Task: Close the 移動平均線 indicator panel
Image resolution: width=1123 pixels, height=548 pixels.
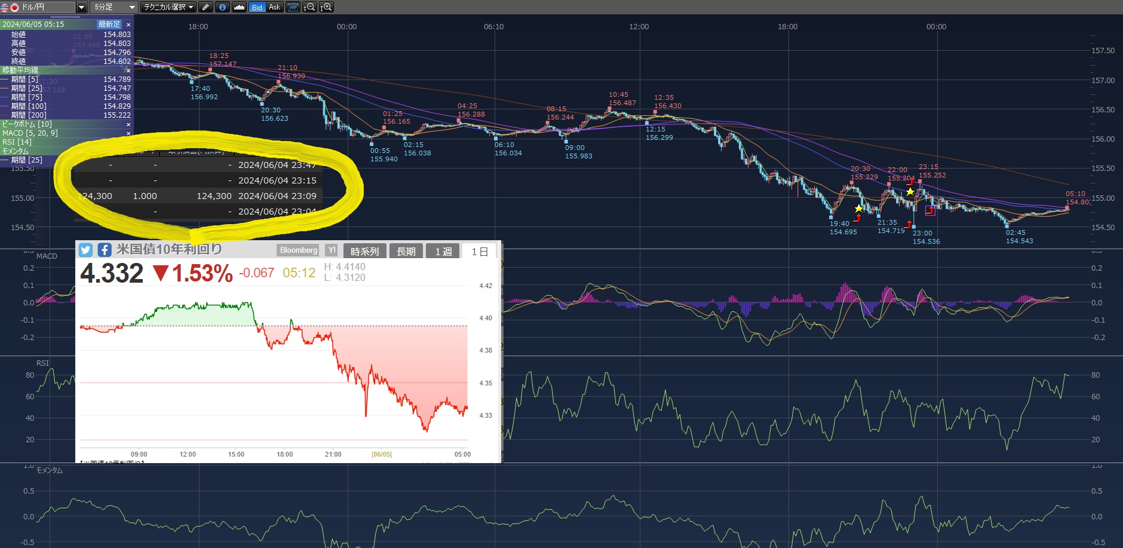Action: [x=128, y=71]
